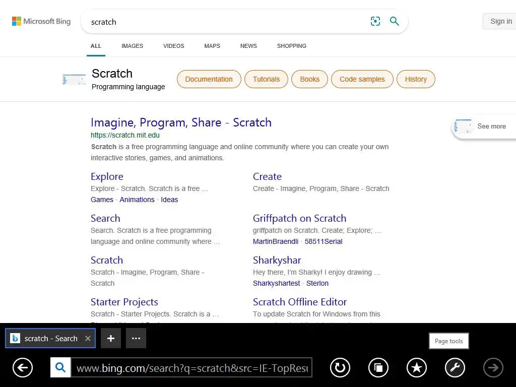Screen dimensions: 516x387
Task: Click the Bing search text field
Action: (227, 22)
